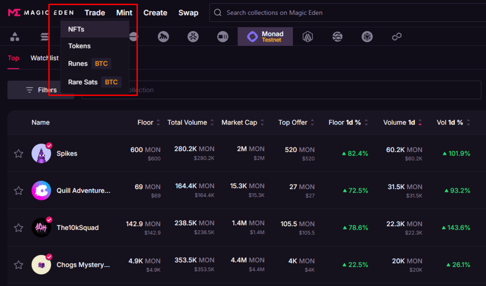This screenshot has width=486, height=286.
Task: Click Quill Adventure 1d volume 31.5K MON
Action: tap(405, 187)
